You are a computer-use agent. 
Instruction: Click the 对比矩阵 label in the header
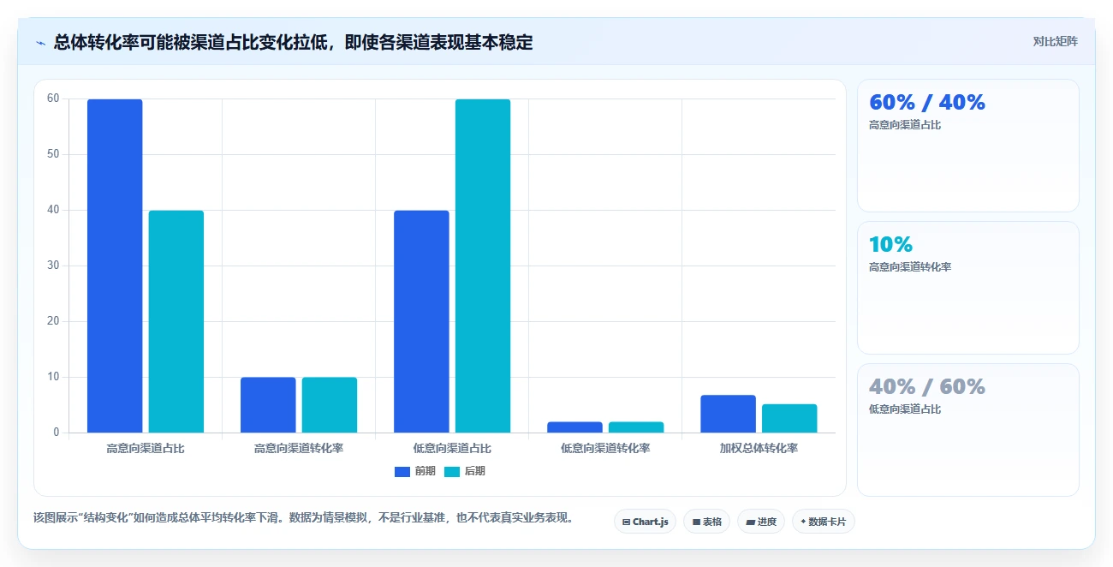1055,41
